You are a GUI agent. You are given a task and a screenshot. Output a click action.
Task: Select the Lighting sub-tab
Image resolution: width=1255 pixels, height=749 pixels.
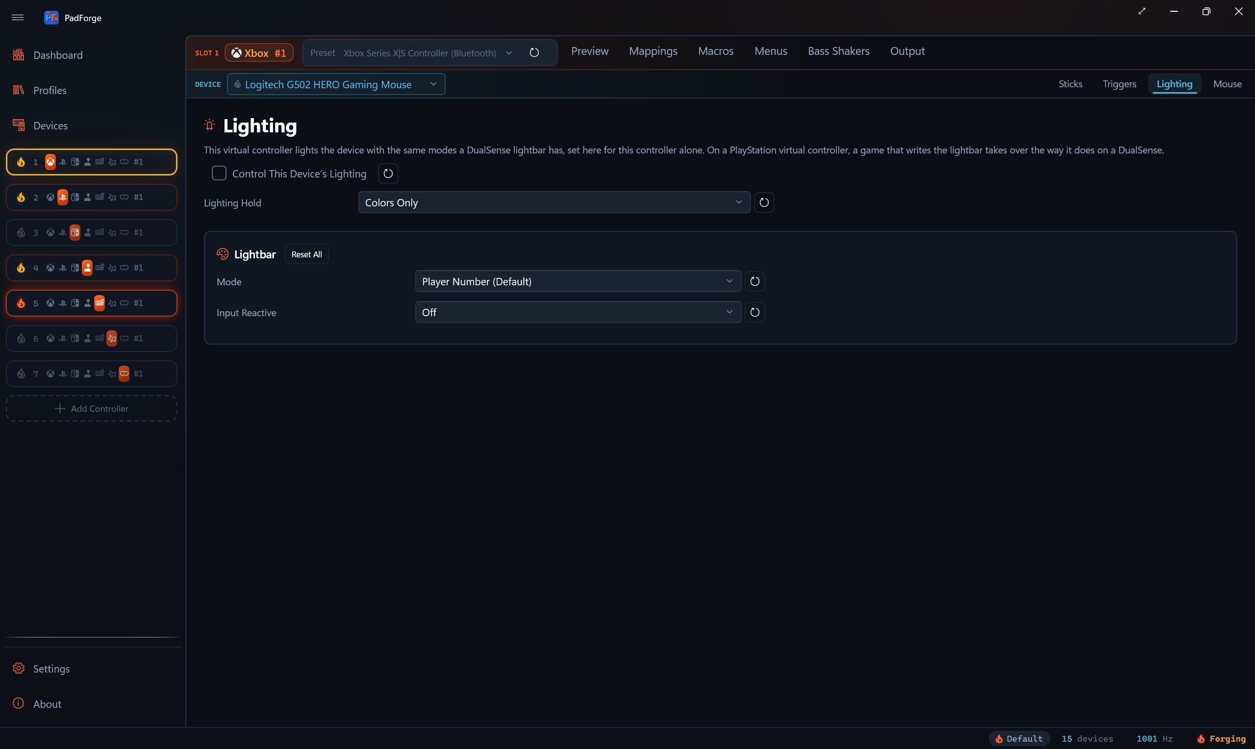pyautogui.click(x=1174, y=84)
